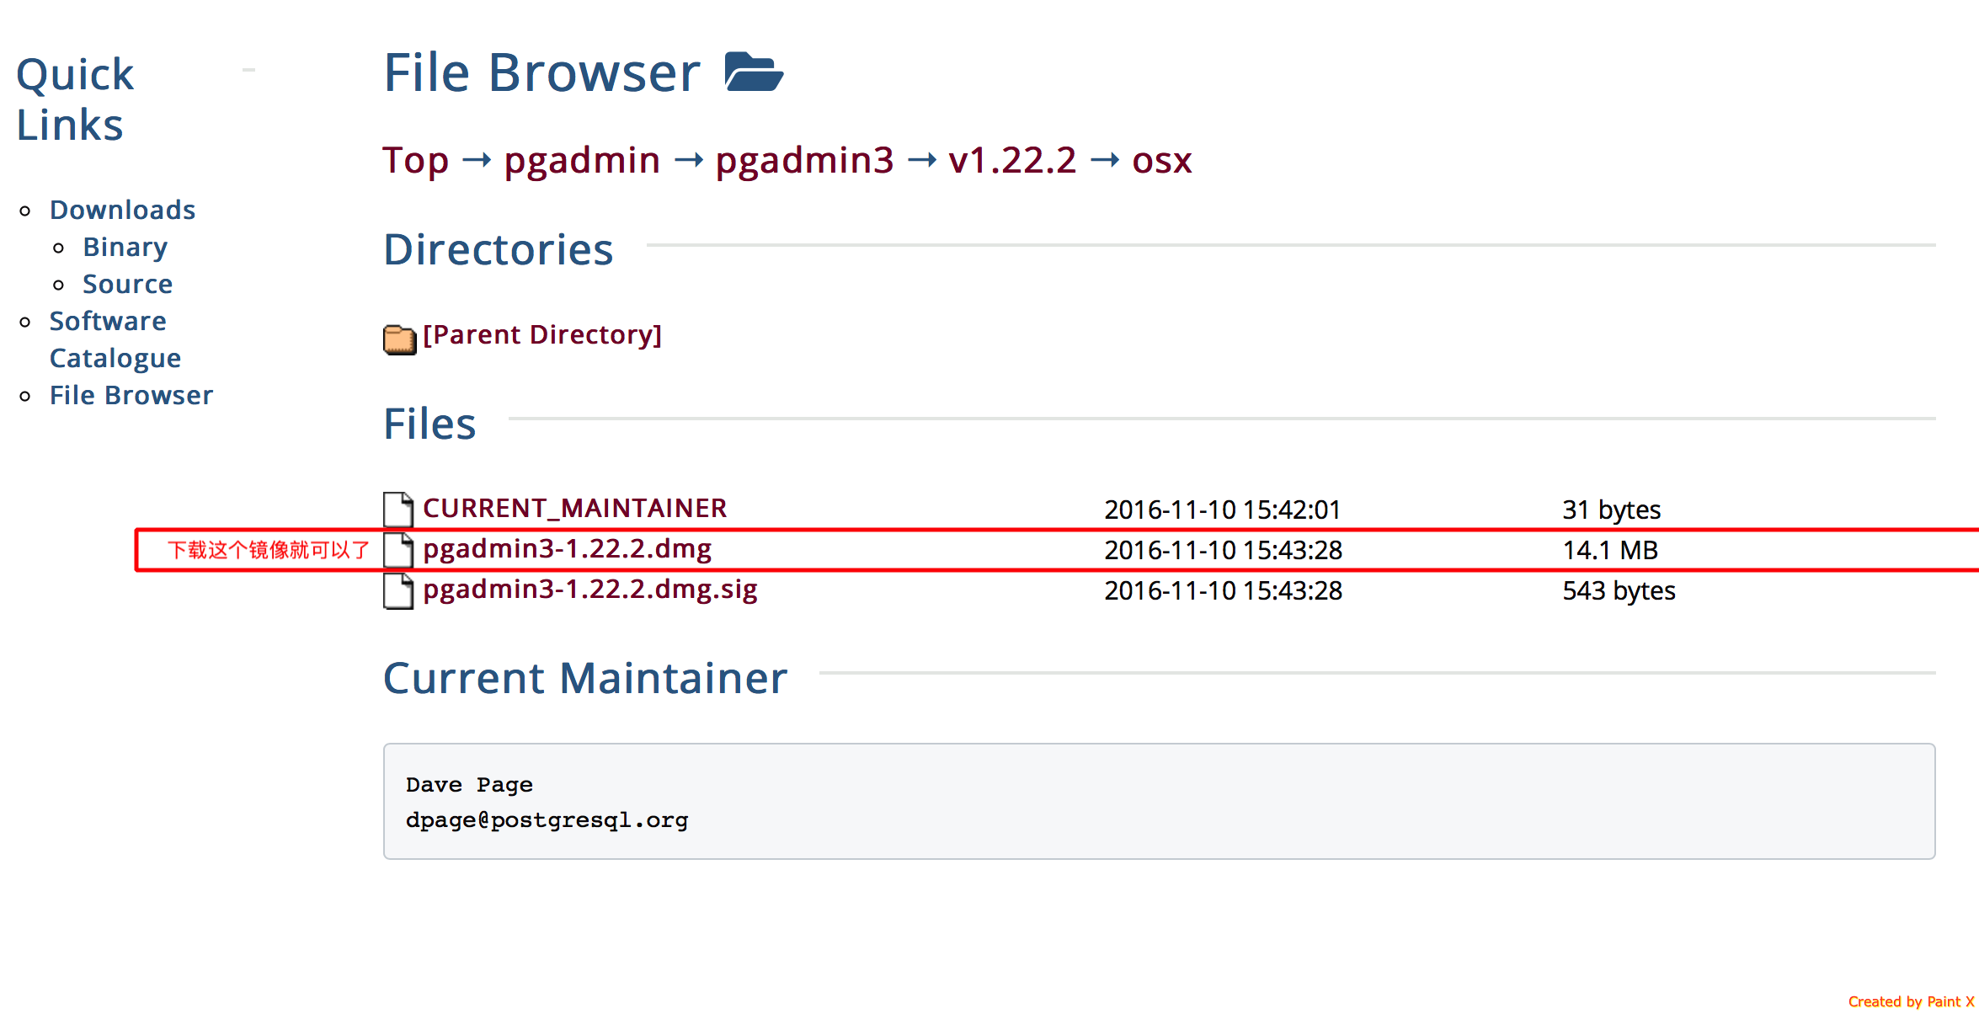Image resolution: width=1979 pixels, height=1014 pixels.
Task: Collapse the Quick Links section
Action: 248,71
